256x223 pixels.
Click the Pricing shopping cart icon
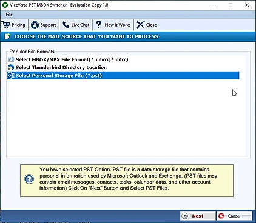(6, 25)
